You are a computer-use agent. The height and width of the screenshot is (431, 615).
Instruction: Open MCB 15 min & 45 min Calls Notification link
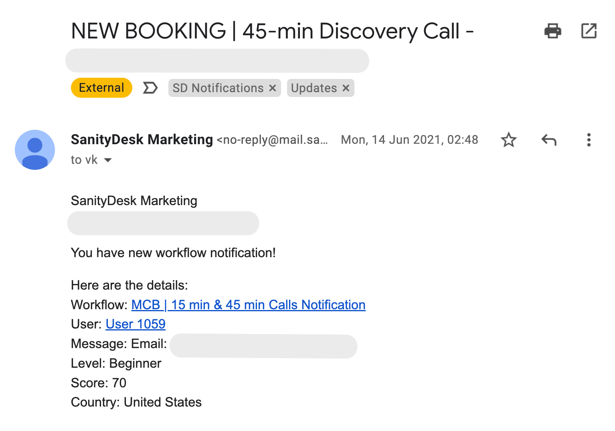coord(248,305)
